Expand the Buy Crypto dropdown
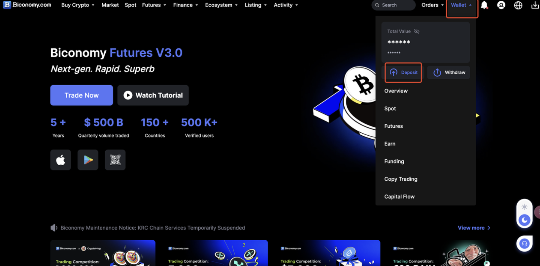 [78, 5]
